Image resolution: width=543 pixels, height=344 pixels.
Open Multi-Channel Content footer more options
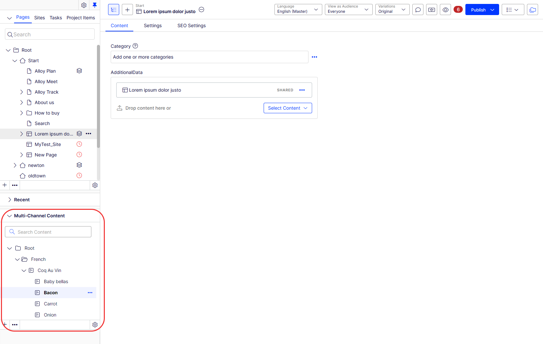click(x=15, y=325)
